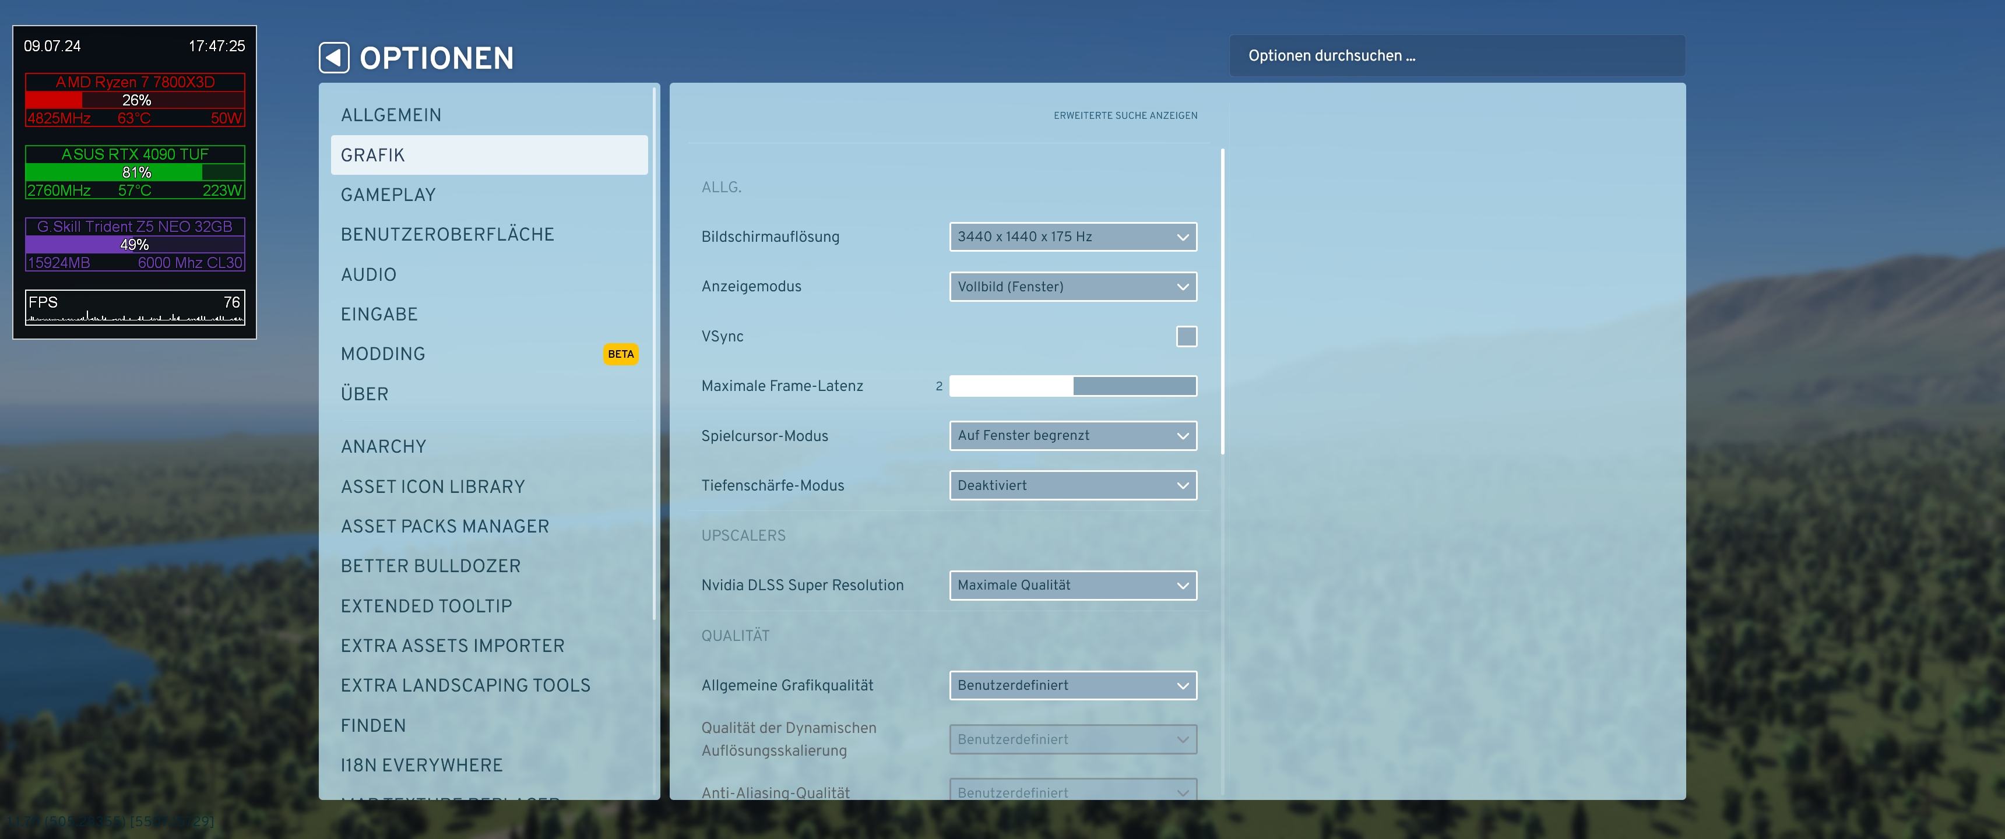Toggle the VSync checkbox
The image size is (2005, 839).
(x=1186, y=336)
